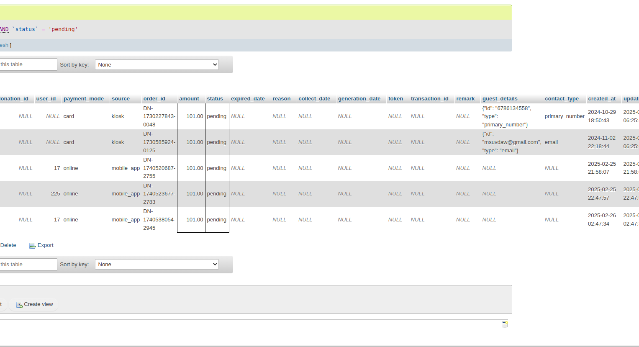Sort by the status column header
The width and height of the screenshot is (639, 347).
pos(215,99)
